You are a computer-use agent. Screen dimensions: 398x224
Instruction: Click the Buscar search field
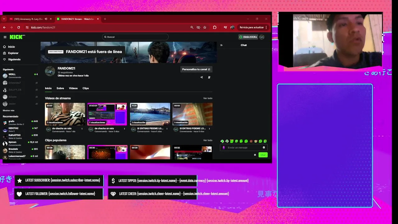point(135,37)
